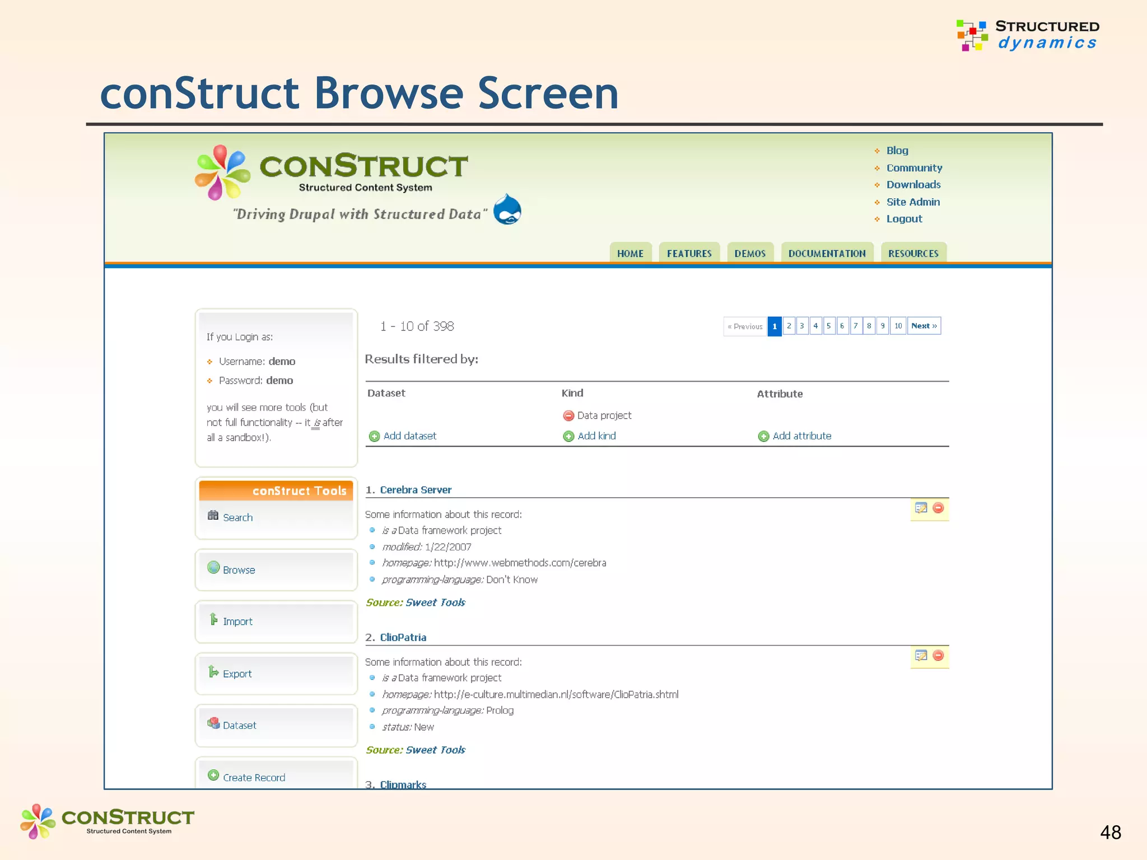Click the Drupal drop logo
This screenshot has width=1147, height=860.
[507, 209]
